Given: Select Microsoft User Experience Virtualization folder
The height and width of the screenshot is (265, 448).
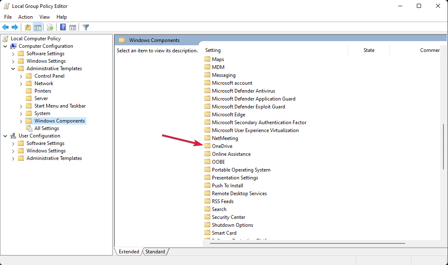Looking at the screenshot, I should (x=255, y=130).
